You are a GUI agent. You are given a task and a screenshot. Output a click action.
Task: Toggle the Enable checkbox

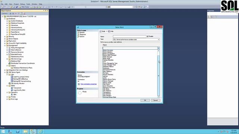[148, 36]
